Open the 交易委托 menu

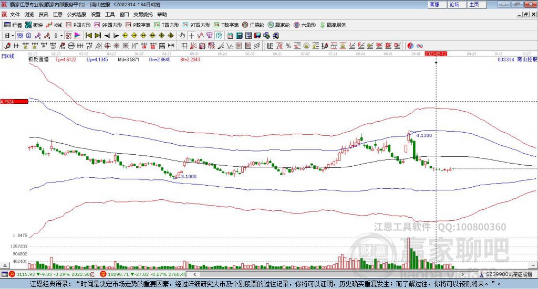143,14
